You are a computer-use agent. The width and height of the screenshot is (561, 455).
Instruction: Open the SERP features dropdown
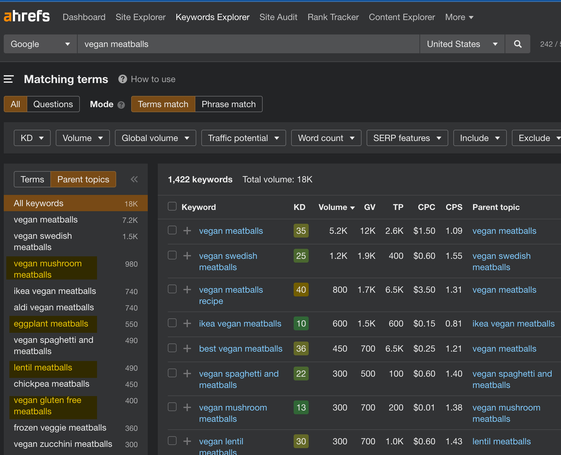point(407,138)
